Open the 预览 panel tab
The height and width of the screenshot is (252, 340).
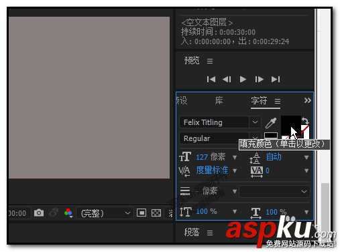coord(192,61)
